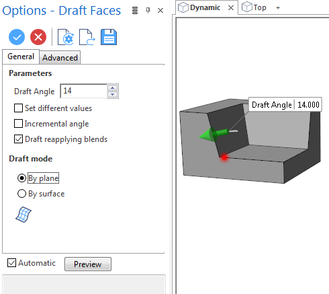The height and width of the screenshot is (294, 329).
Task: Click the blue floppy disk save icon
Action: coord(109,37)
